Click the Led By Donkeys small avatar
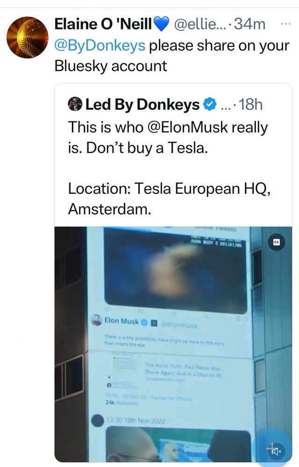The image size is (299, 467). [x=75, y=104]
